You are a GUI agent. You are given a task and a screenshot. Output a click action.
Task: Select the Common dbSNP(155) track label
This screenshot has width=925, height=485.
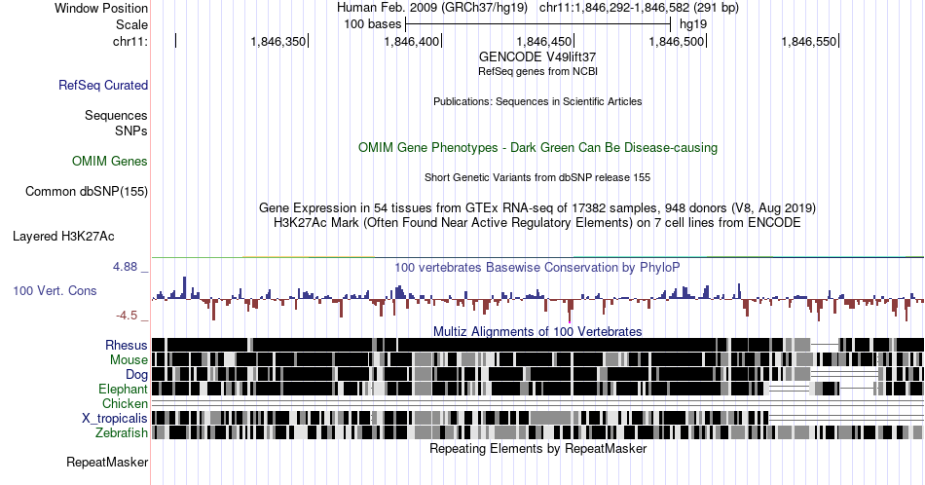87,191
